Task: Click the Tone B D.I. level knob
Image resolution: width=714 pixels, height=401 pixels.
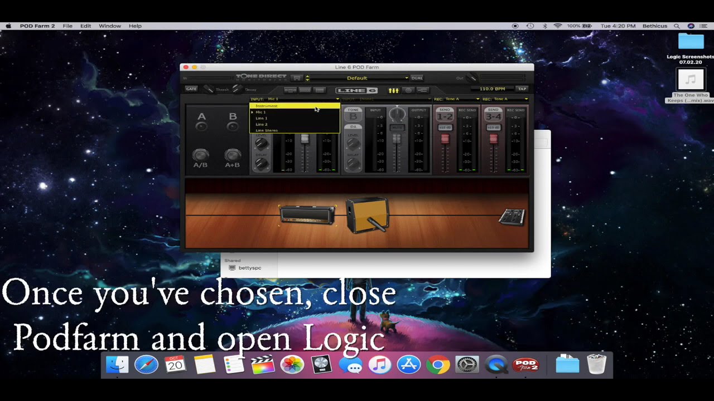Action: (353, 143)
